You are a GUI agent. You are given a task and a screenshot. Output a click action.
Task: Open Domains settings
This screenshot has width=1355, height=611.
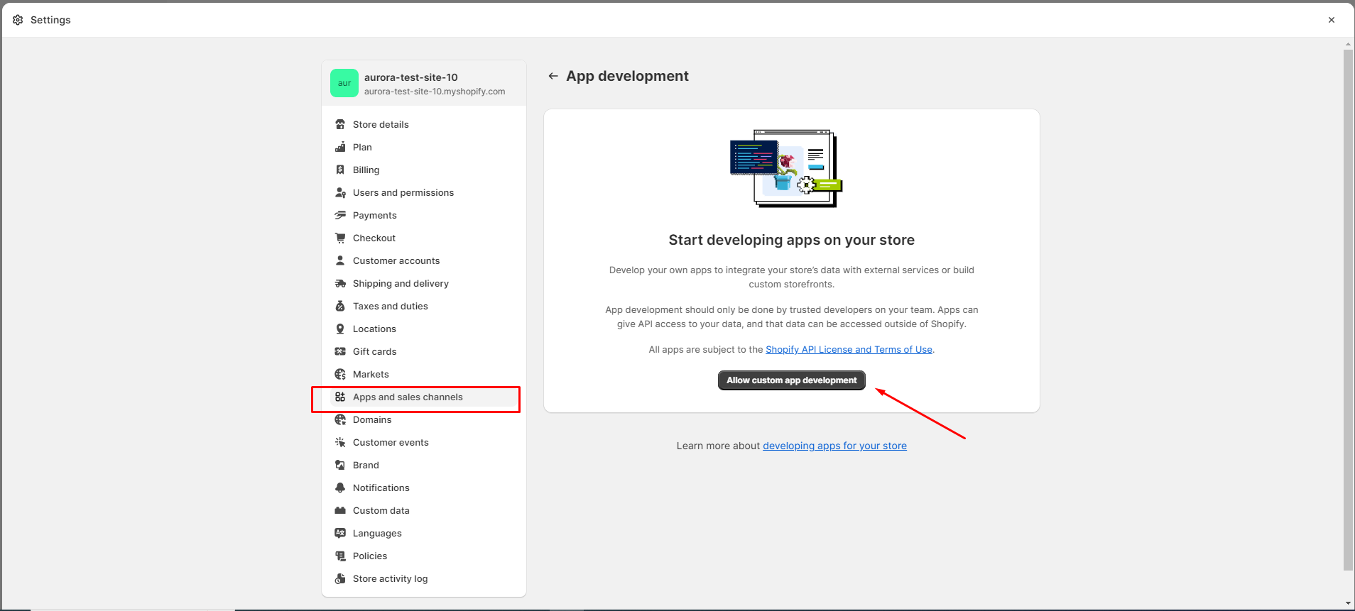[x=424, y=419]
